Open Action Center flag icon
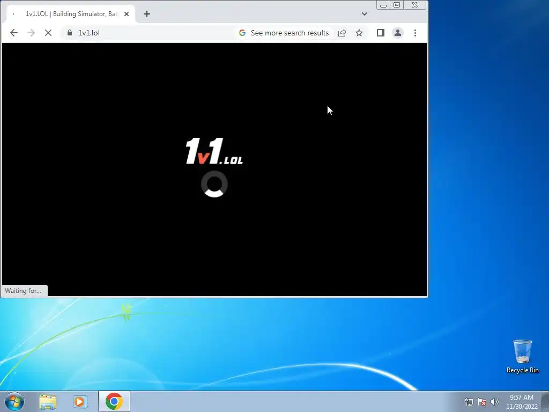The height and width of the screenshot is (412, 549). coord(482,402)
